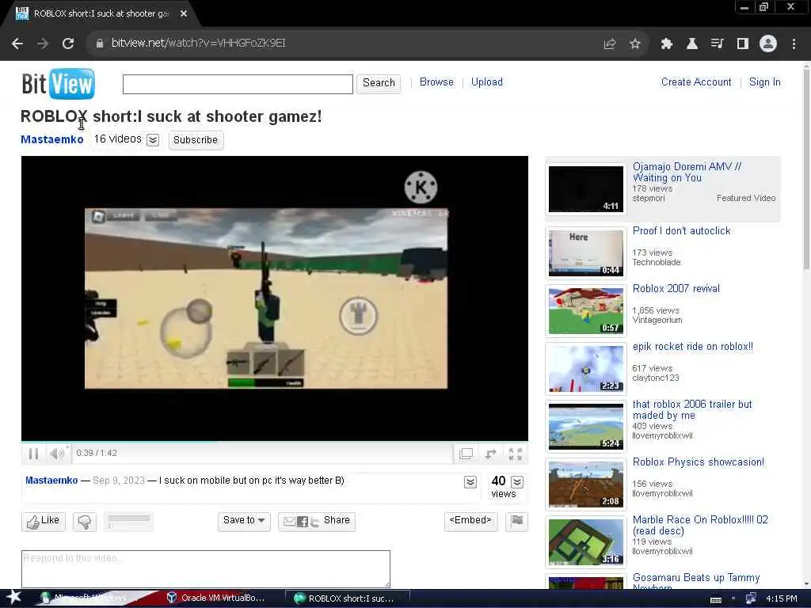
Task: Open Ojamajo Doremi AMV featured video thumbnail
Action: point(586,188)
